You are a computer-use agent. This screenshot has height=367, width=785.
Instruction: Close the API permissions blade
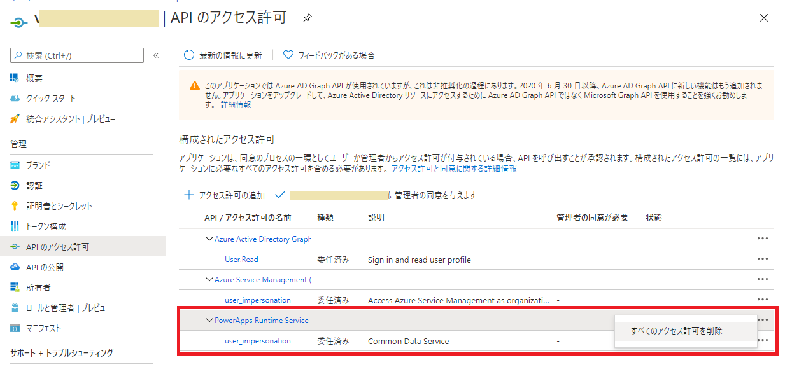pos(764,18)
